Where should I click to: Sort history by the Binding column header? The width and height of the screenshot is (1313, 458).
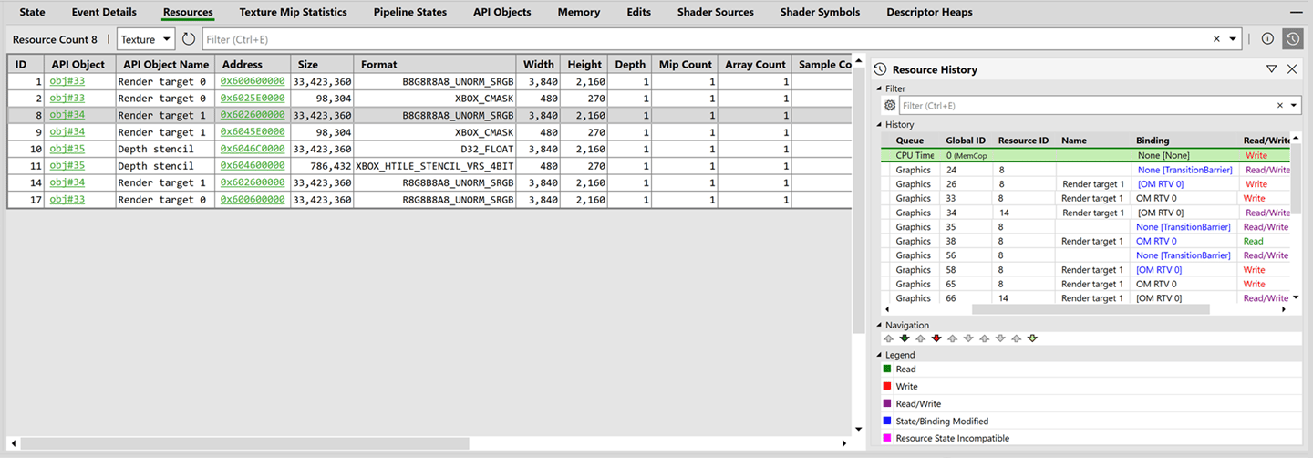1185,141
